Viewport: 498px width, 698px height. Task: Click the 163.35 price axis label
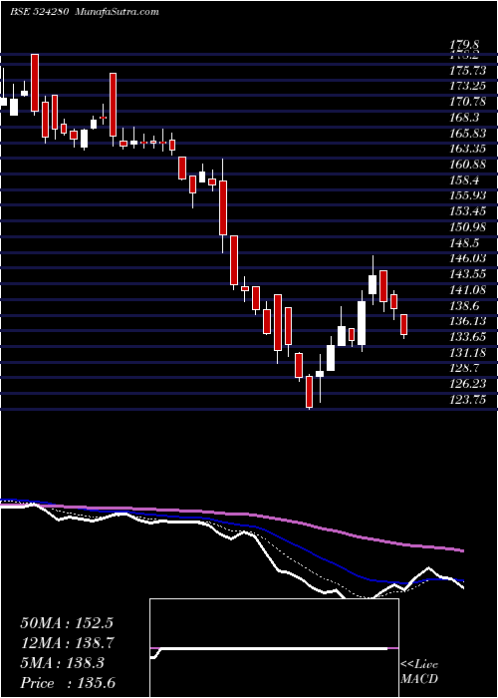point(468,149)
